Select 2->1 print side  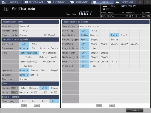pos(34,101)
